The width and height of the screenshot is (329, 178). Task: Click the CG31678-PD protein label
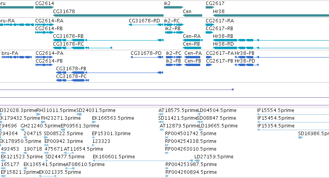[146, 53]
